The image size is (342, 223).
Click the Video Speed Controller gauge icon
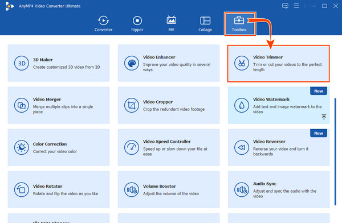click(132, 147)
